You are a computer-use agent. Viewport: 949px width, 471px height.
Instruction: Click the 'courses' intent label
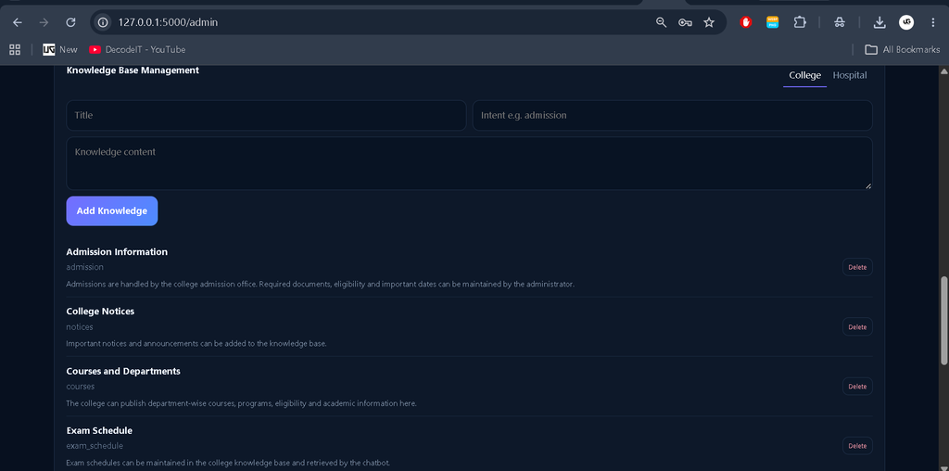81,387
